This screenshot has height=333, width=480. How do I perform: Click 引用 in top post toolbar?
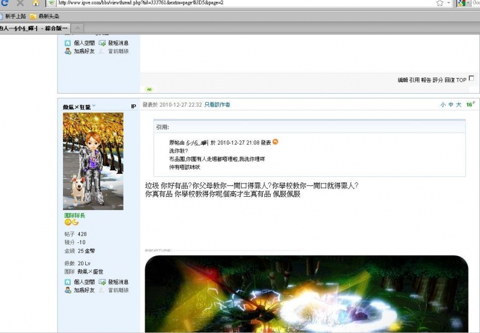tap(414, 80)
